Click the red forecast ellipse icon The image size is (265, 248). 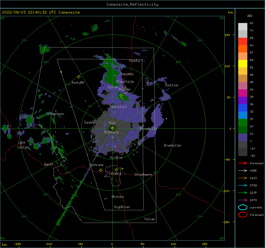(x=243, y=215)
